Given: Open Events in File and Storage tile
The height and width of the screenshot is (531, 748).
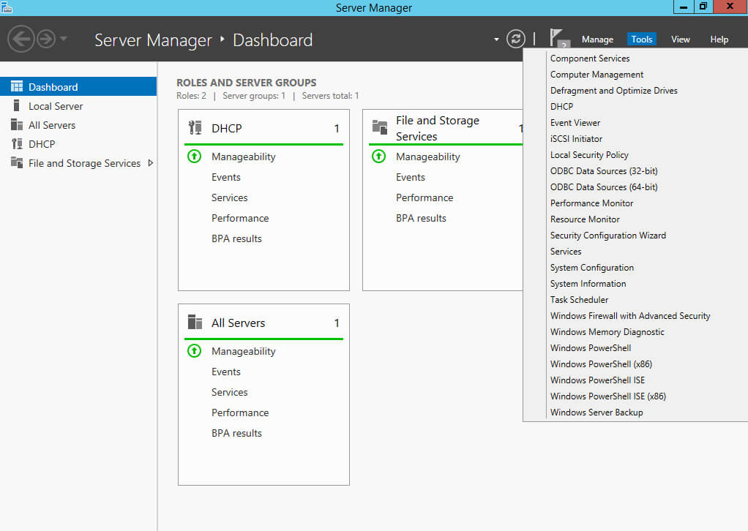Looking at the screenshot, I should click(411, 177).
